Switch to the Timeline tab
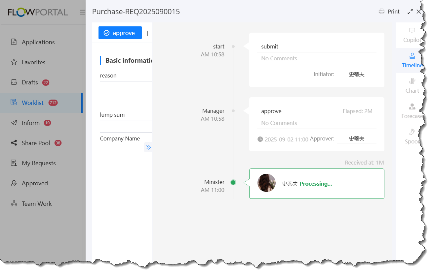Screen dimensions: 433x274 pyautogui.click(x=412, y=60)
